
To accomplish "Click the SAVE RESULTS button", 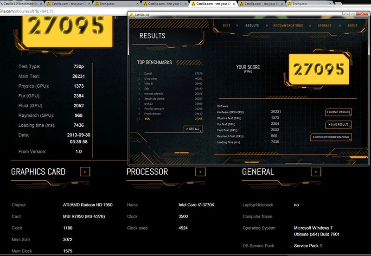I will click(339, 124).
